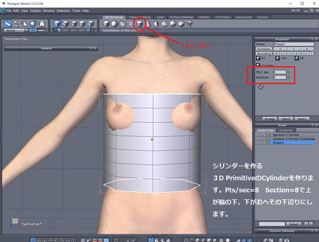Open the World coordinate system dropdown
This screenshot has height=242, width=319.
coord(26,30)
